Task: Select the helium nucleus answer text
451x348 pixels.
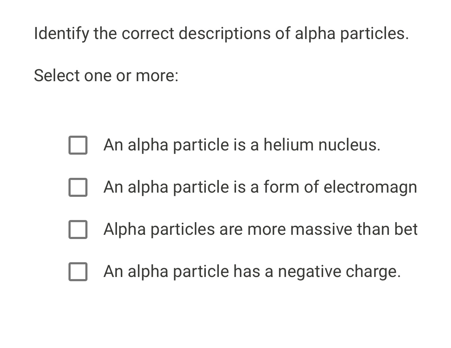Action: (242, 145)
